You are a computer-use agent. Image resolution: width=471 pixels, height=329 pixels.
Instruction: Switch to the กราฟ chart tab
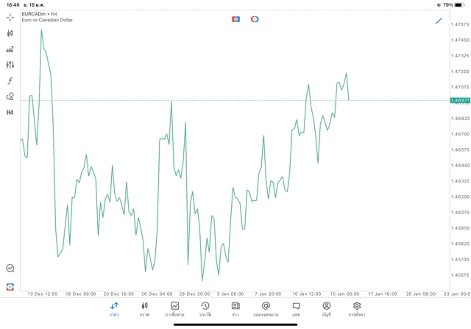(144, 309)
